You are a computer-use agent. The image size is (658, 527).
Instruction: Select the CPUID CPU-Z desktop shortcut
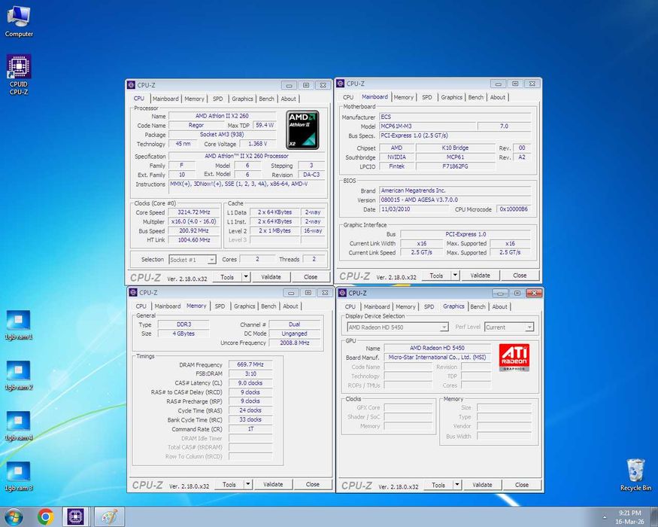tap(19, 75)
